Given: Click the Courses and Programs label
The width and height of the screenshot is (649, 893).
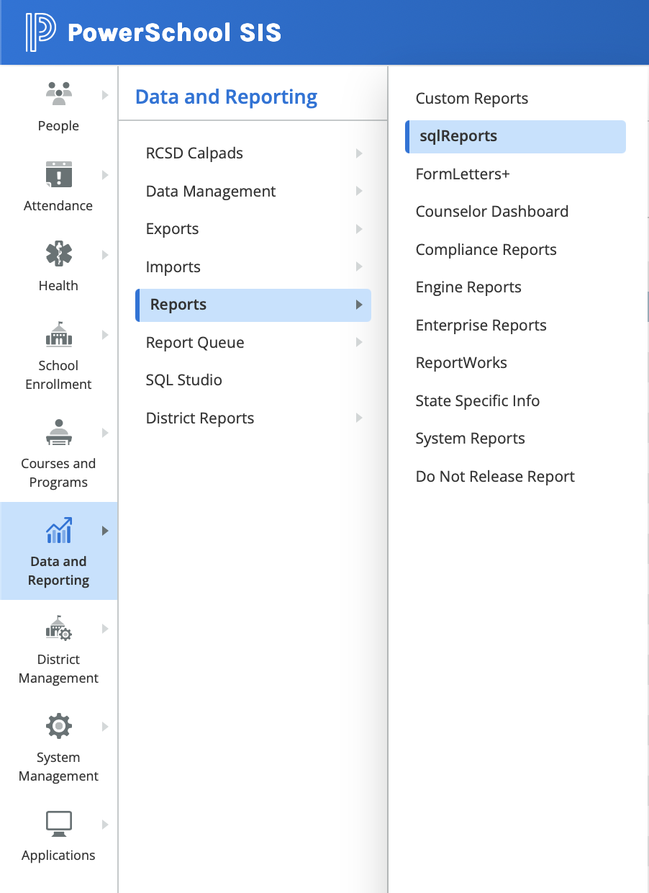Looking at the screenshot, I should point(58,473).
